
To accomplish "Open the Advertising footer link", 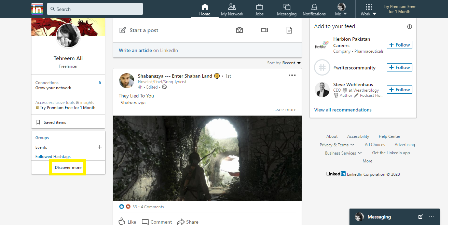I will pyautogui.click(x=405, y=145).
